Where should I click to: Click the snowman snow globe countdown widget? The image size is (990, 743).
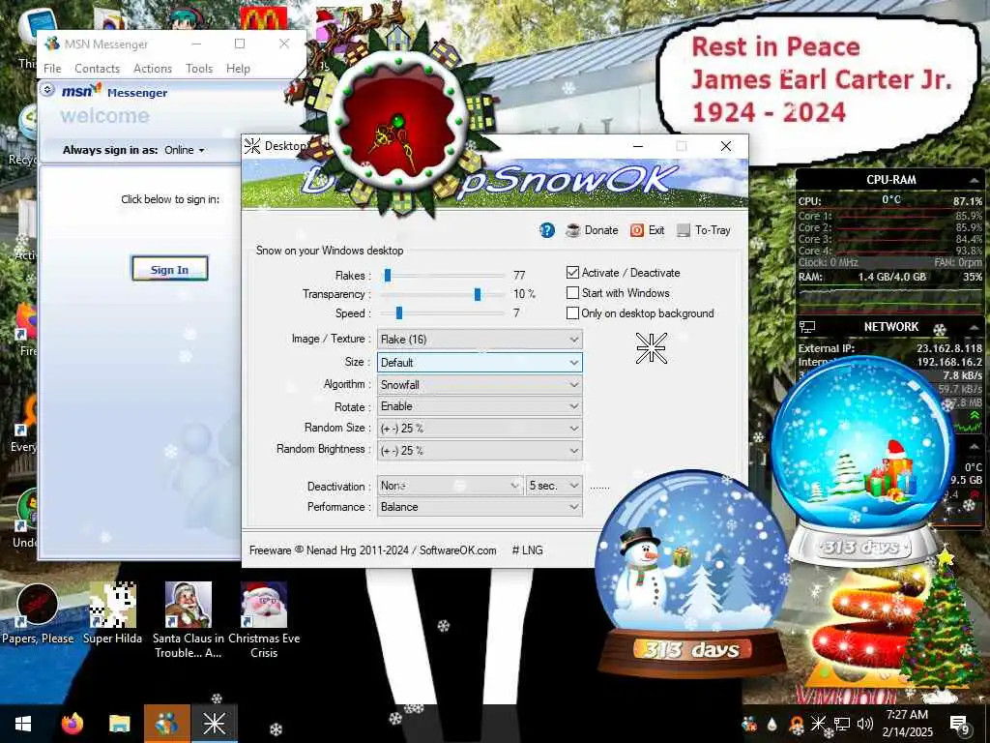690,574
